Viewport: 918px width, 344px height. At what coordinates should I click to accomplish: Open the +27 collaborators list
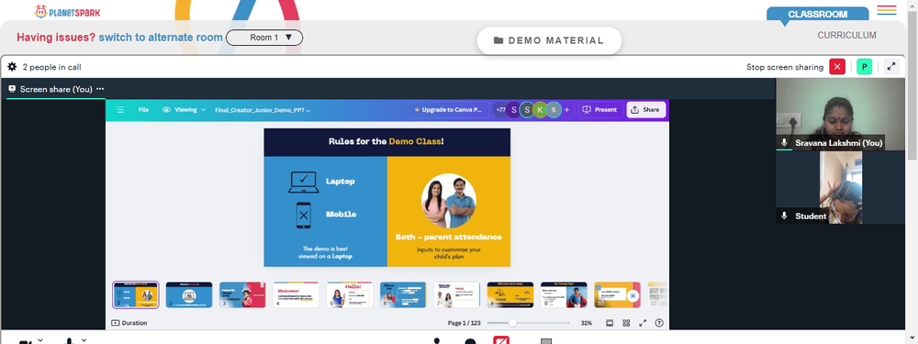pos(500,109)
